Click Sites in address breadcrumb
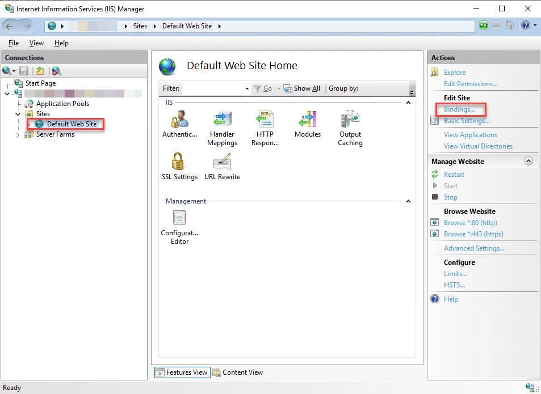 (x=140, y=26)
